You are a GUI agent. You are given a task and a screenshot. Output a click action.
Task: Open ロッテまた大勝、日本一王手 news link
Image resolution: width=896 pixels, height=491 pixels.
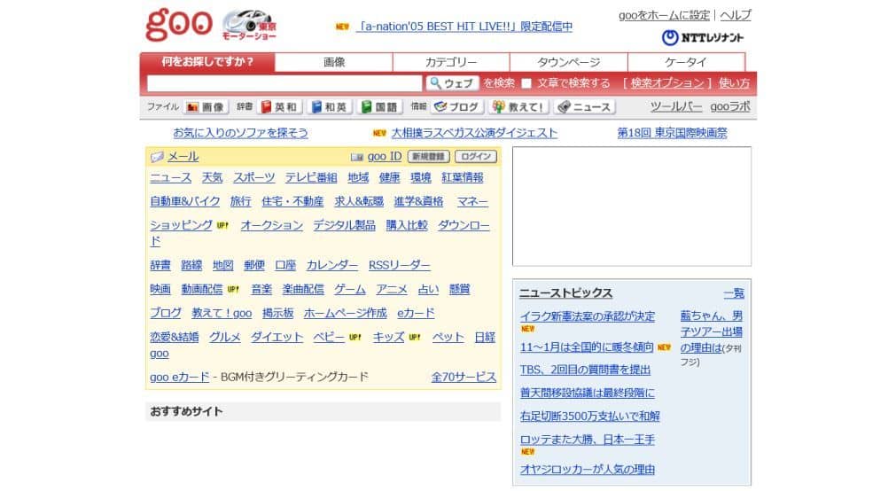588,440
